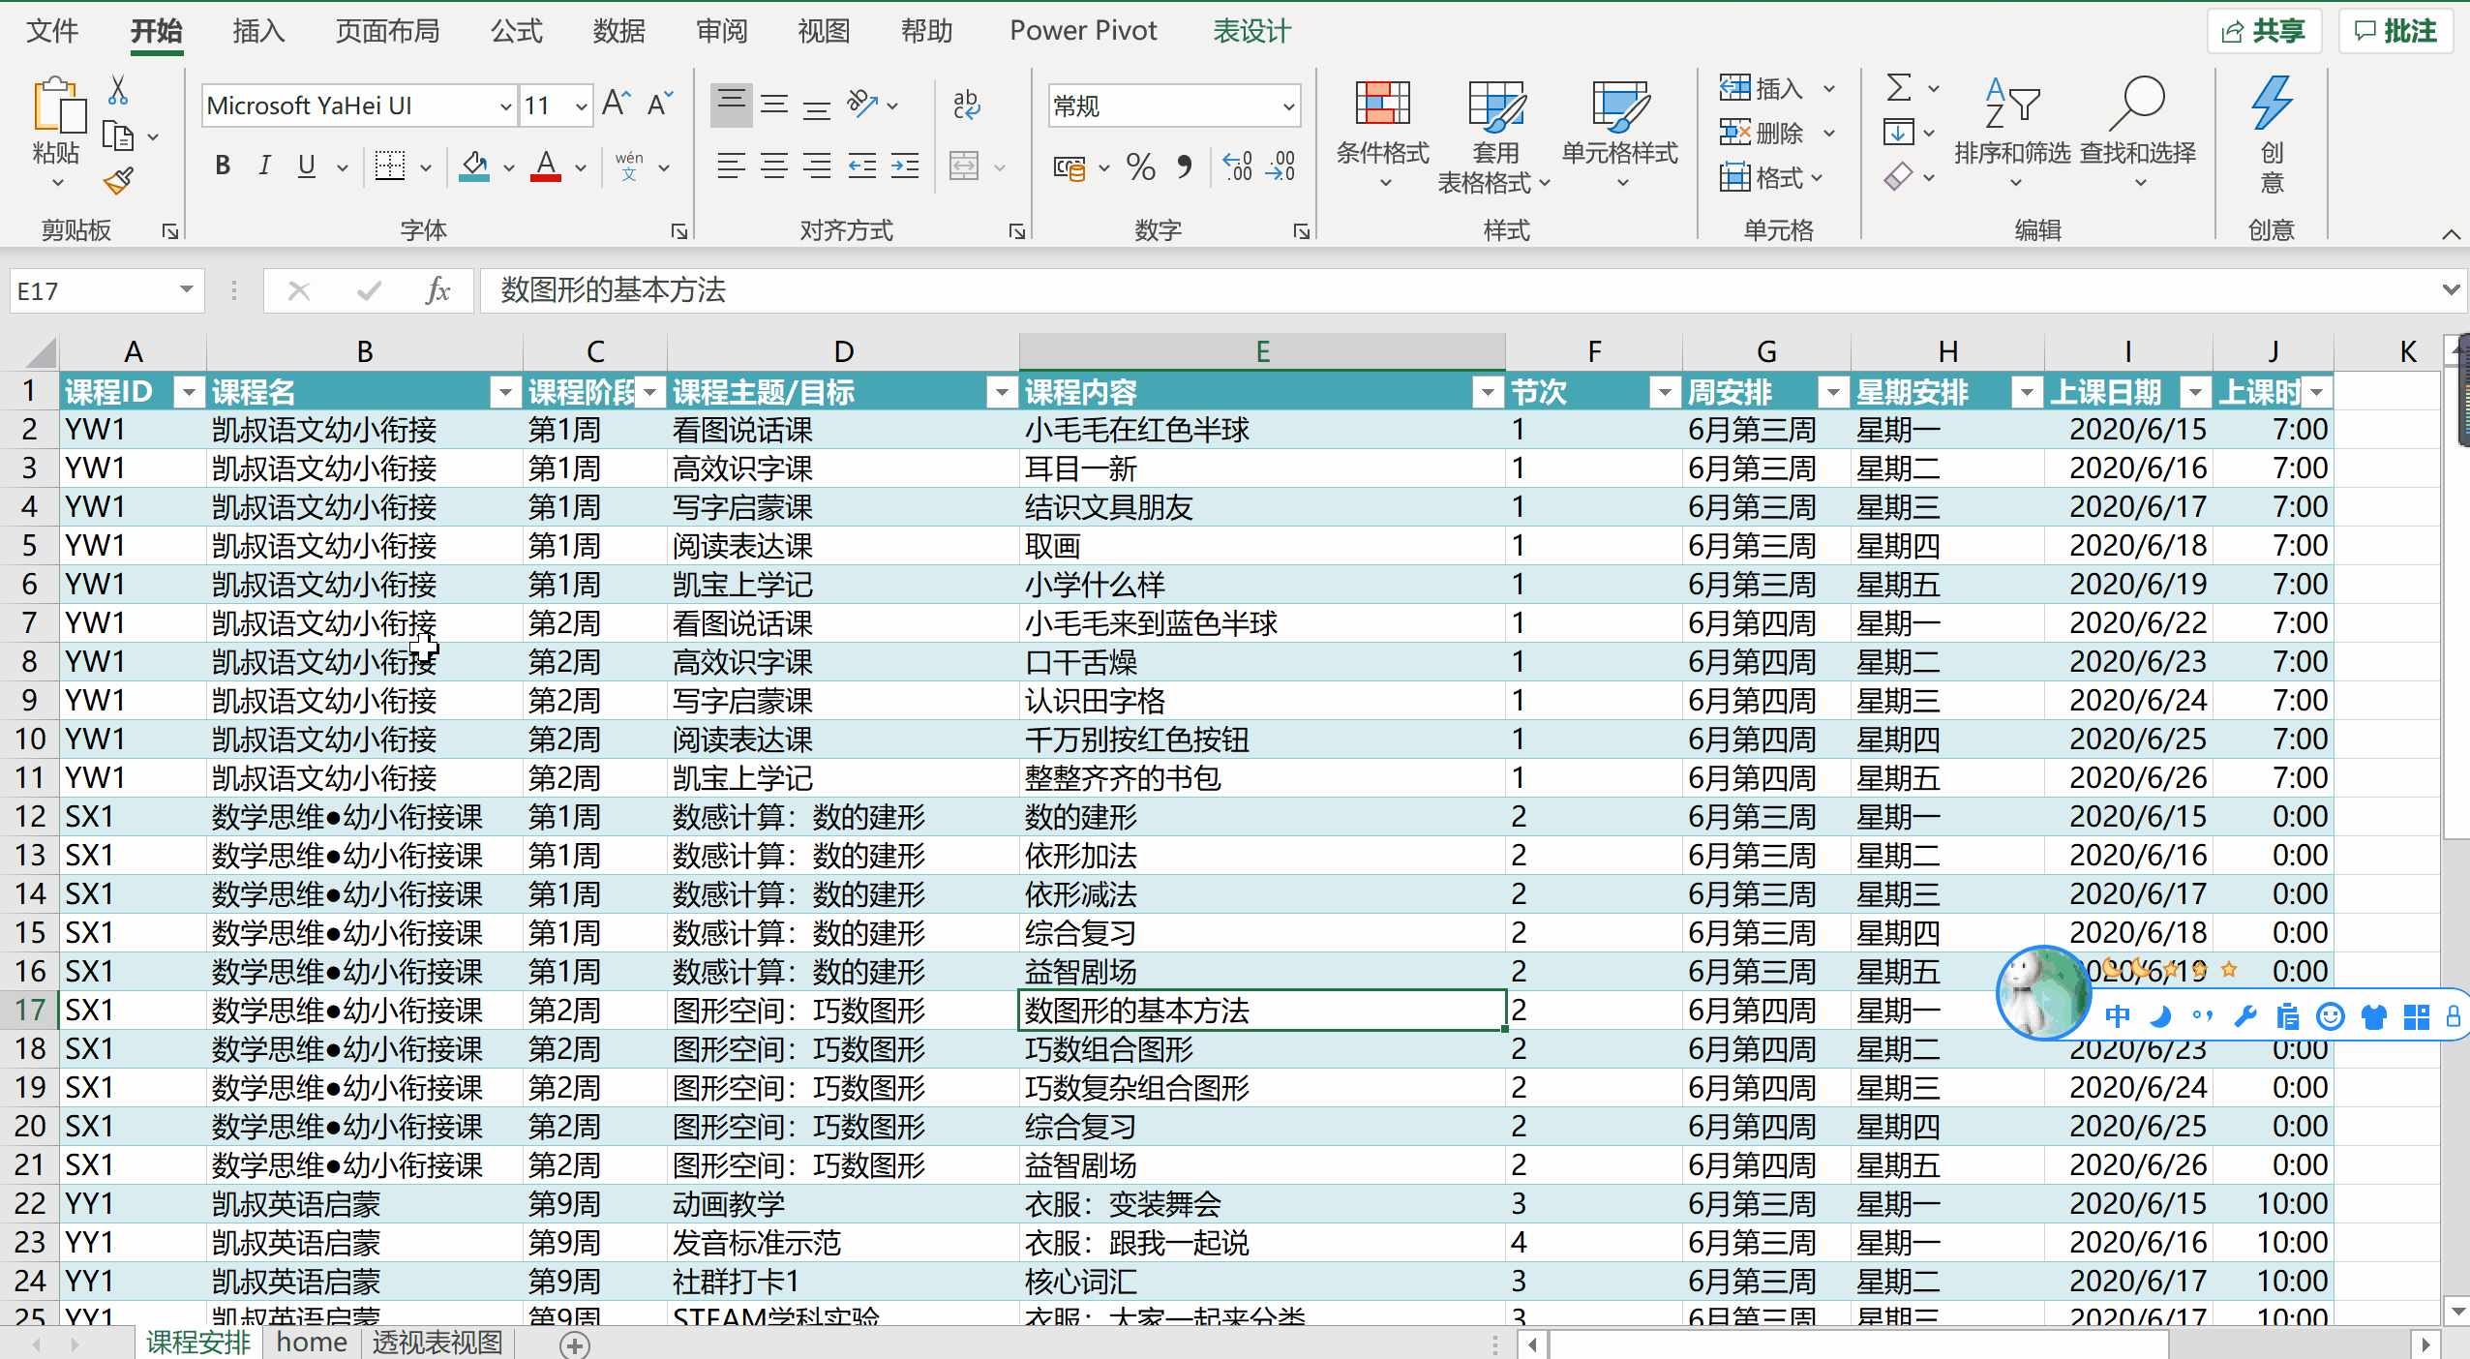Toggle center text alignment

(x=774, y=166)
